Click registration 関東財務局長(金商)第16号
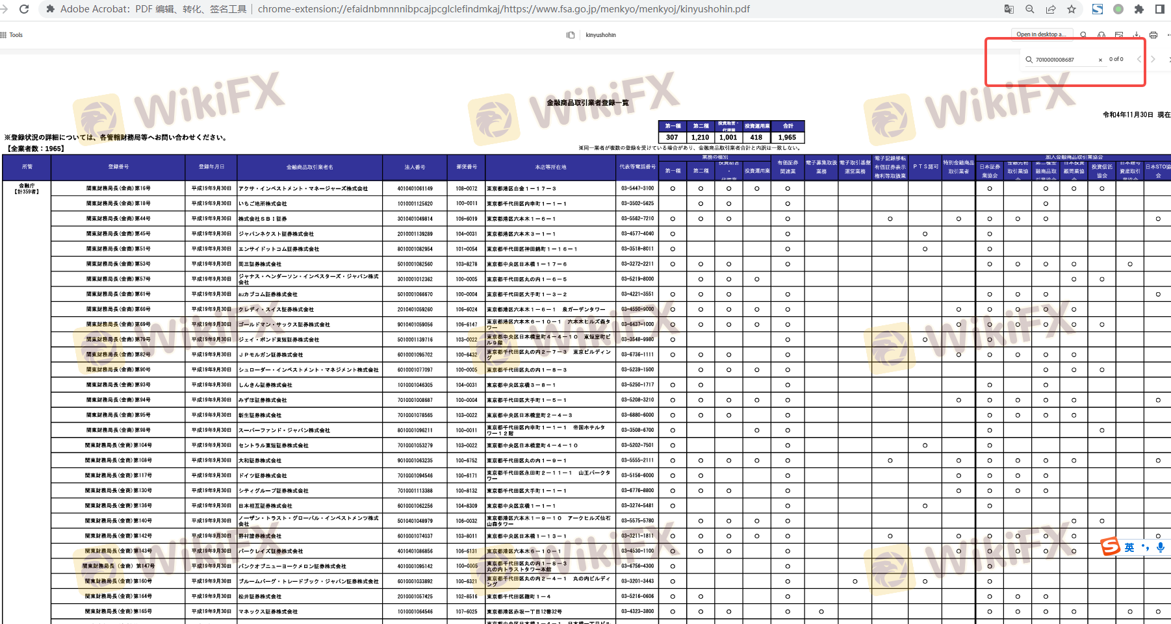1171x624 pixels. [x=118, y=188]
